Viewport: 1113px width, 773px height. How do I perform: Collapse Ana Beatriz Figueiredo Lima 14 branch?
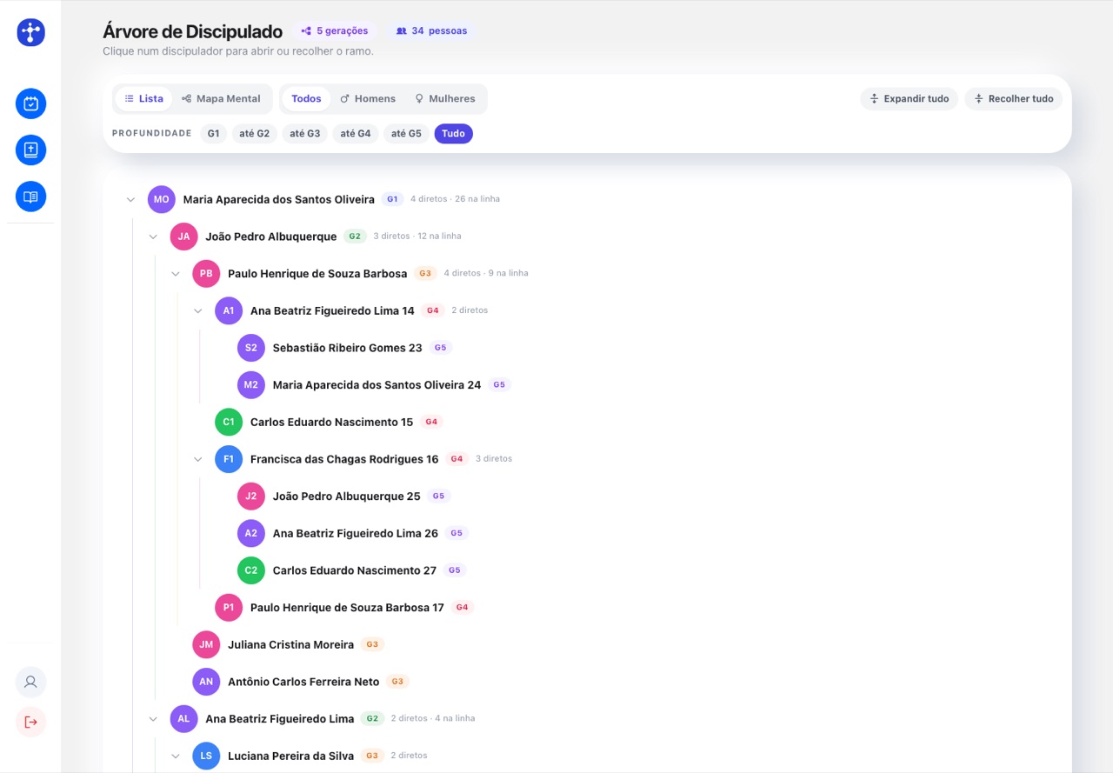pyautogui.click(x=198, y=311)
